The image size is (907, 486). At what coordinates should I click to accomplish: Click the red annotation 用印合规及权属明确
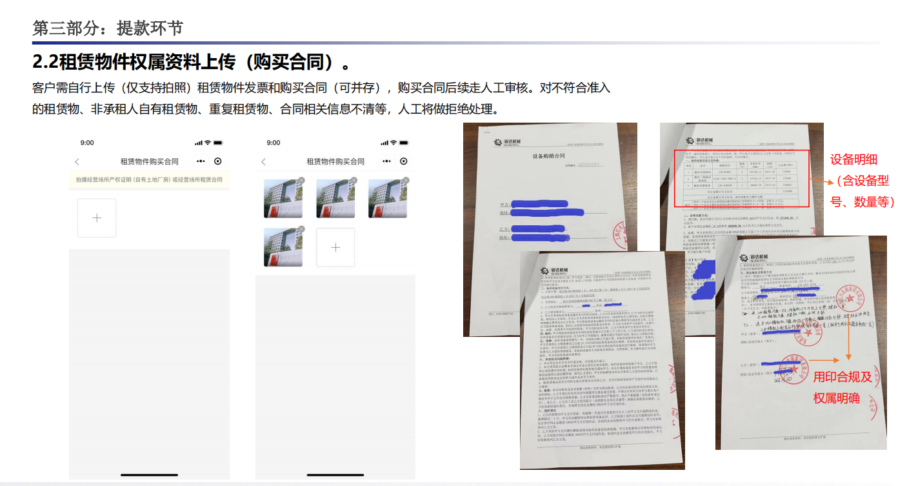pos(842,388)
